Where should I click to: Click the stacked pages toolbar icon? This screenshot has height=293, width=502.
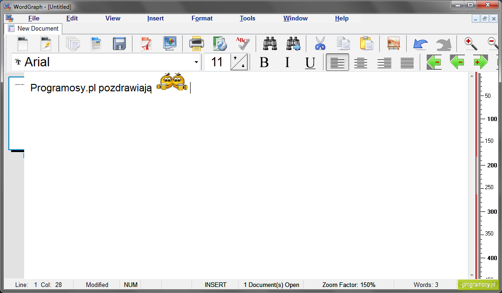pos(73,44)
